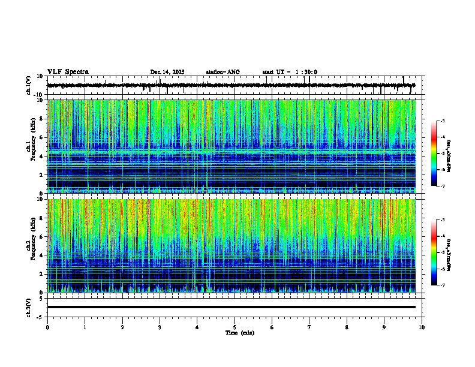The image size is (475, 367).
Task: Click the '-7' label on ch.2 color scale
Action: tap(443, 285)
